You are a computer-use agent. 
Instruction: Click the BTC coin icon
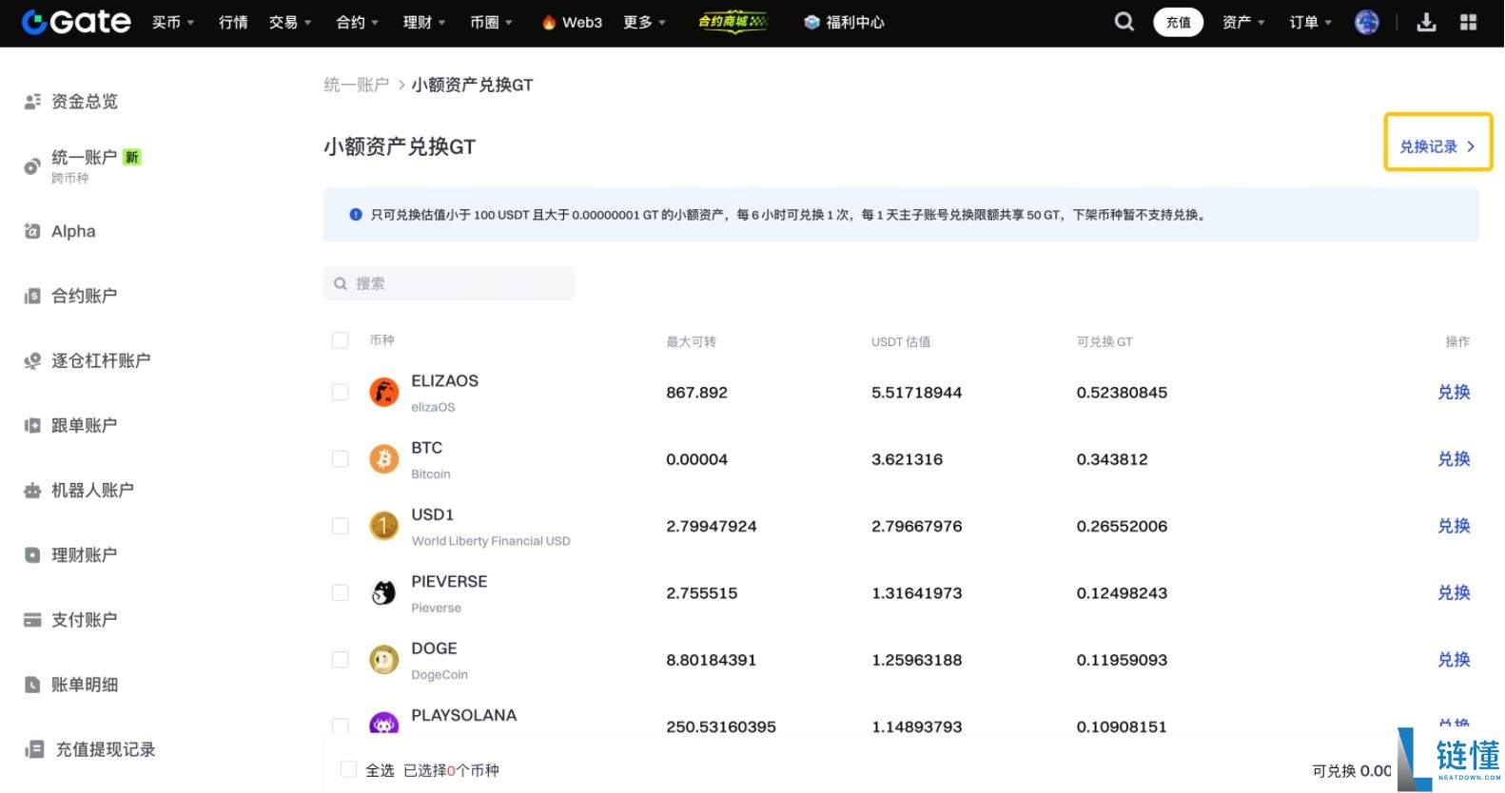[x=383, y=459]
